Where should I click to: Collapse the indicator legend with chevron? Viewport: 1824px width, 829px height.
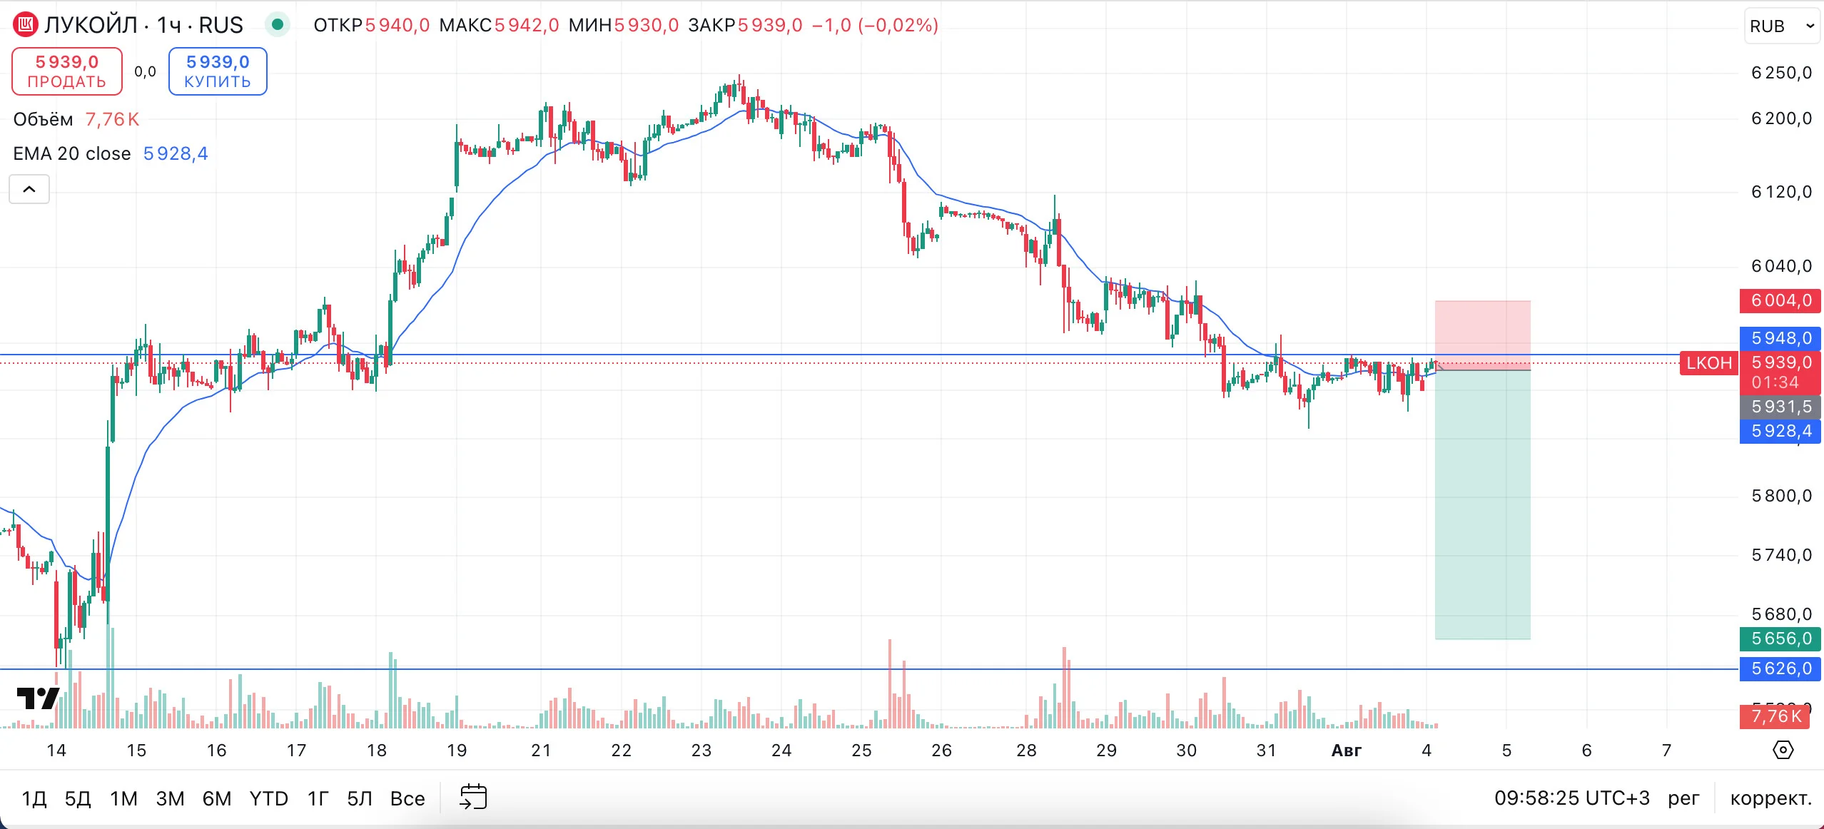click(29, 189)
